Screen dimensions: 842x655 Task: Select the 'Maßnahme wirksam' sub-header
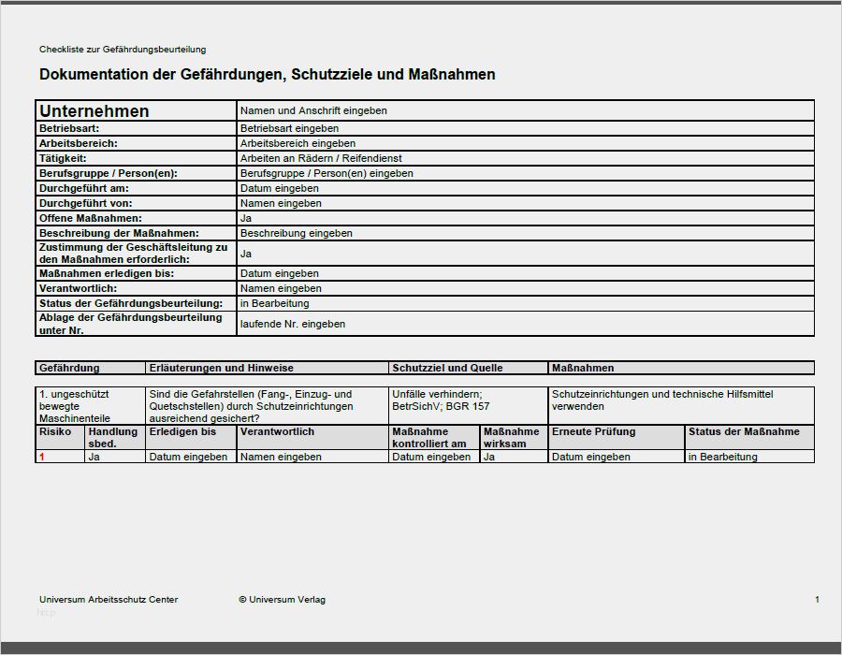[514, 438]
